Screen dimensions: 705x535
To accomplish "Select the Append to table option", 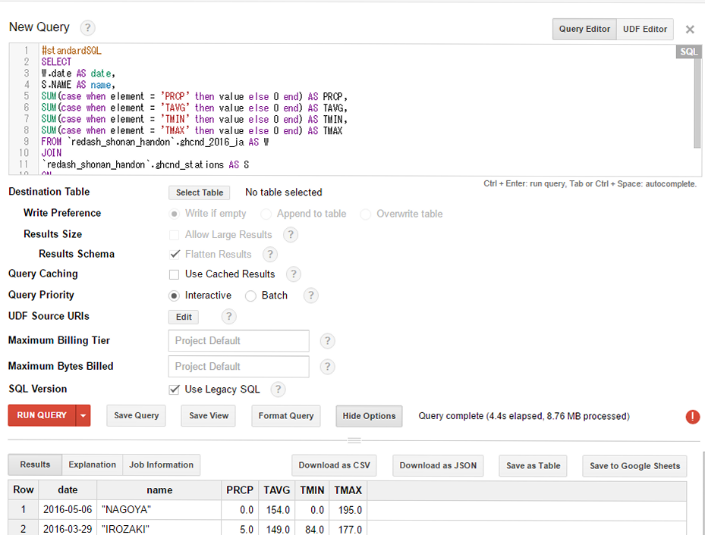I will (266, 214).
